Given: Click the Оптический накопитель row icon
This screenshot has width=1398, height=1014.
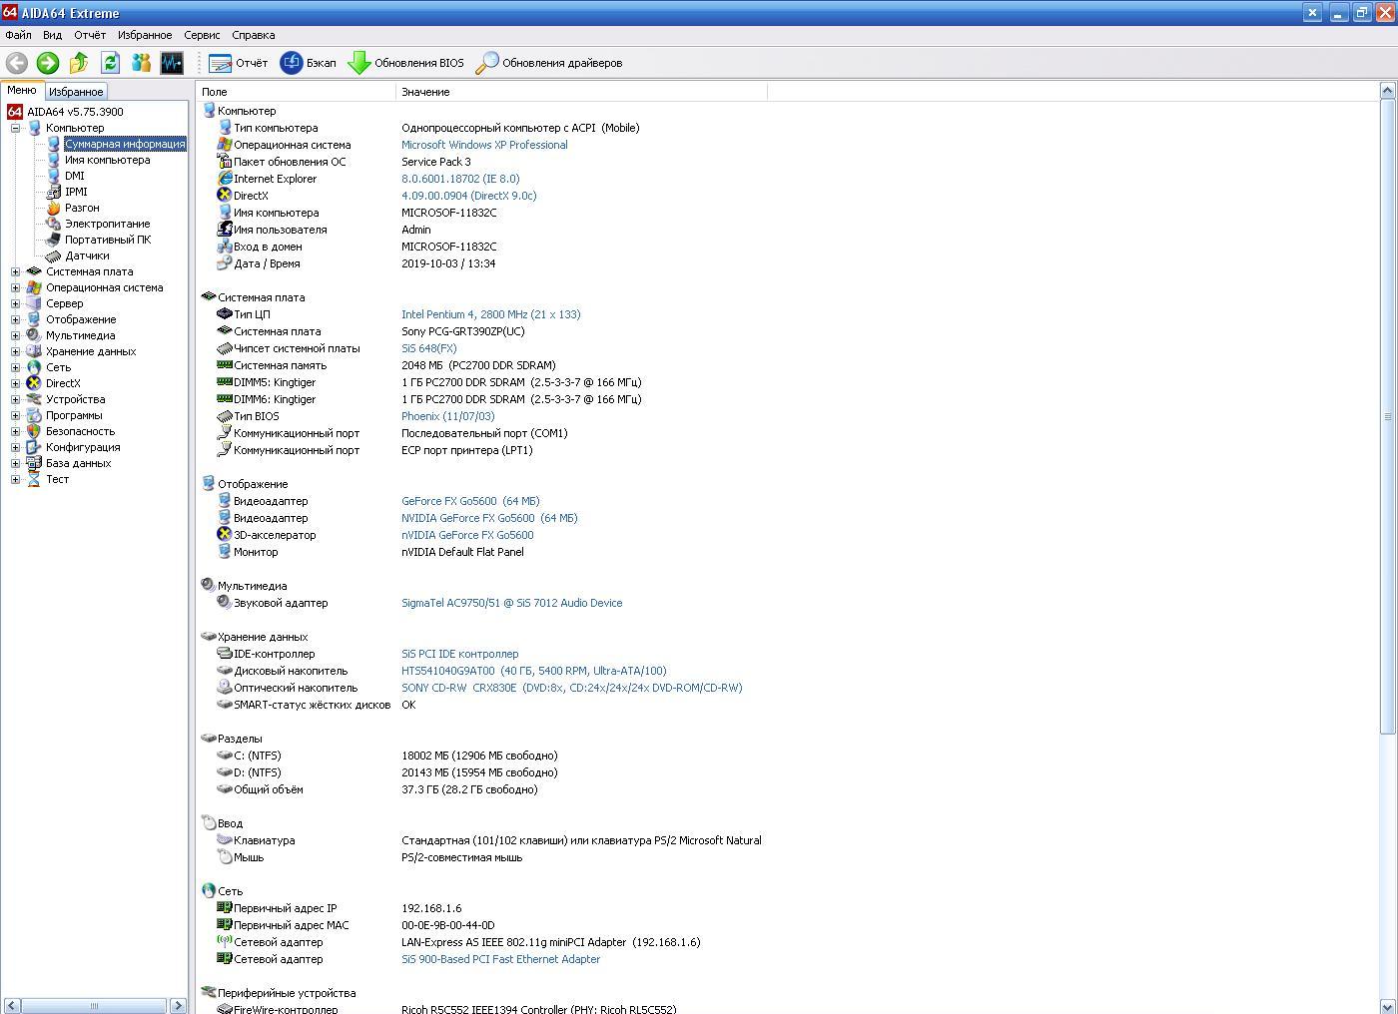Looking at the screenshot, I should tap(225, 688).
